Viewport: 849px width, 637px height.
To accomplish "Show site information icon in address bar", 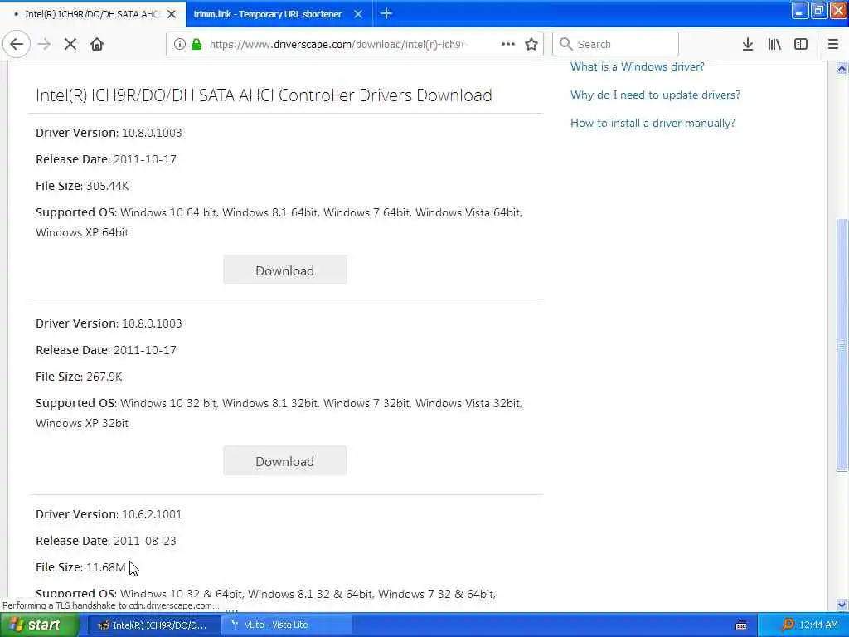I will coord(179,45).
